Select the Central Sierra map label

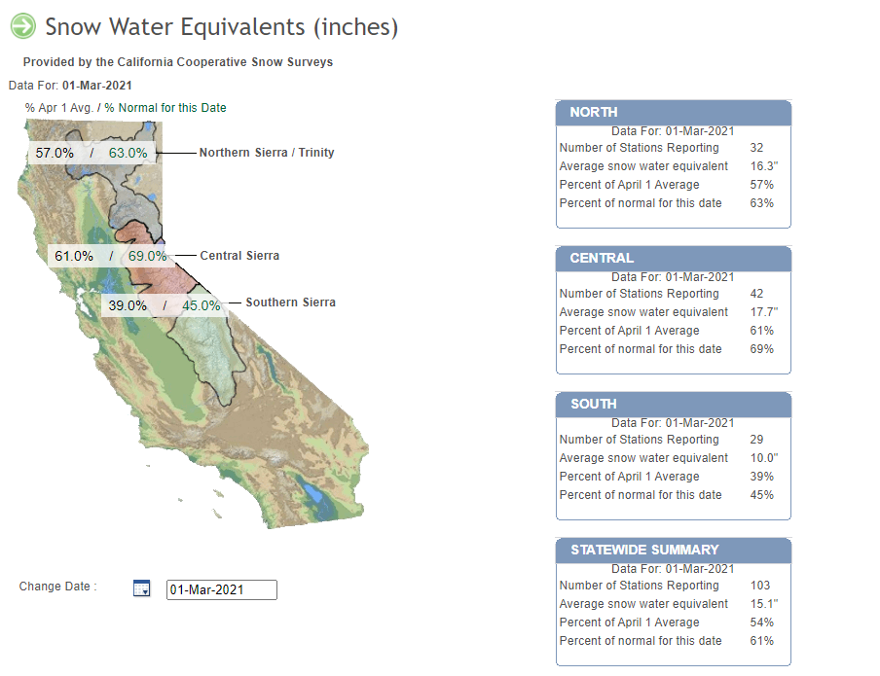click(x=239, y=256)
